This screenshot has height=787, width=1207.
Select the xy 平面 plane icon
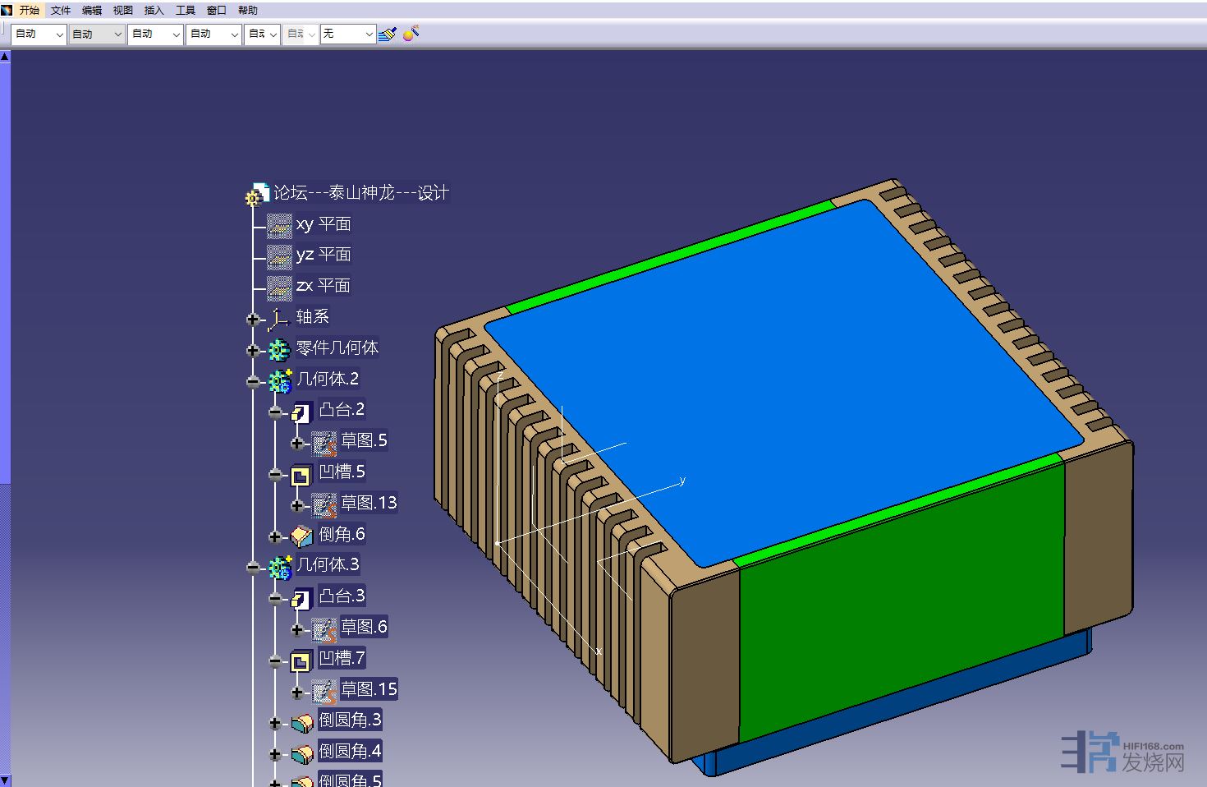click(279, 225)
